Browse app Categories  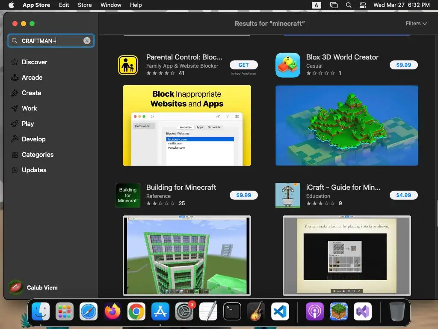click(x=32, y=154)
